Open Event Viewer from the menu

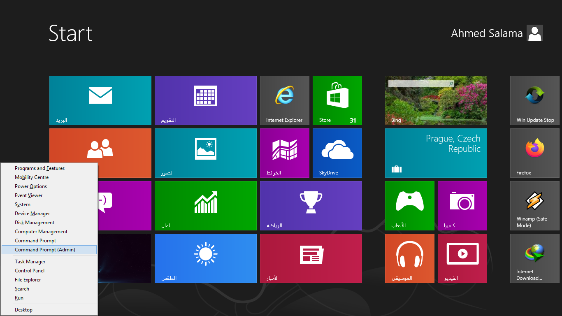[49, 195]
